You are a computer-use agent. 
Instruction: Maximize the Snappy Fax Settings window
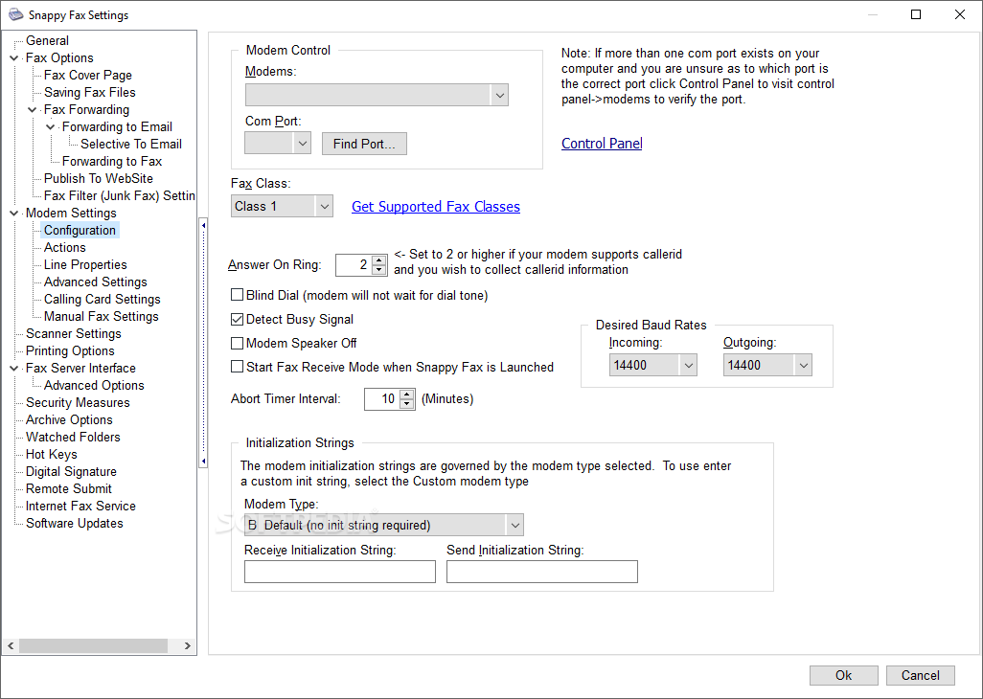pyautogui.click(x=916, y=14)
